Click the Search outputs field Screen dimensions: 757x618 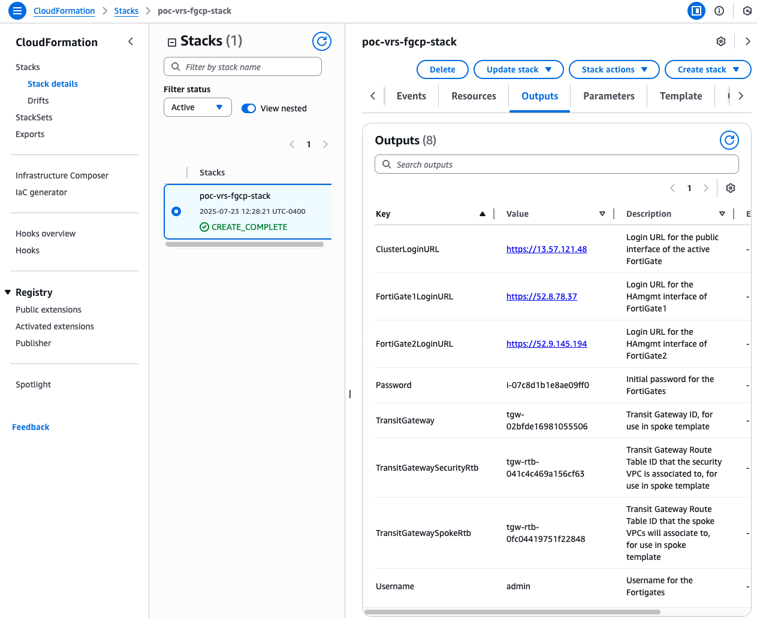pos(557,164)
